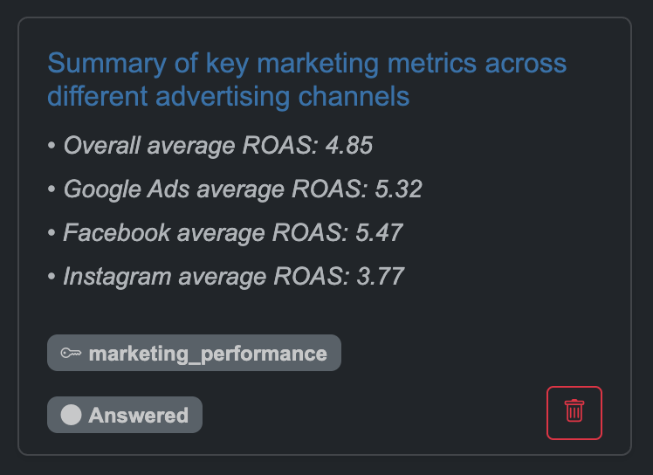Click the circle indicator beside Answered
The width and height of the screenshot is (653, 475).
point(71,415)
